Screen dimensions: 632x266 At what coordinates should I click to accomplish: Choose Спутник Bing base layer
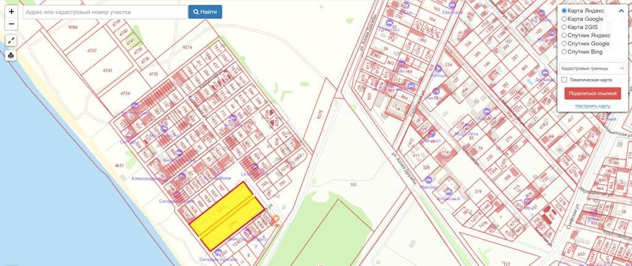564,52
